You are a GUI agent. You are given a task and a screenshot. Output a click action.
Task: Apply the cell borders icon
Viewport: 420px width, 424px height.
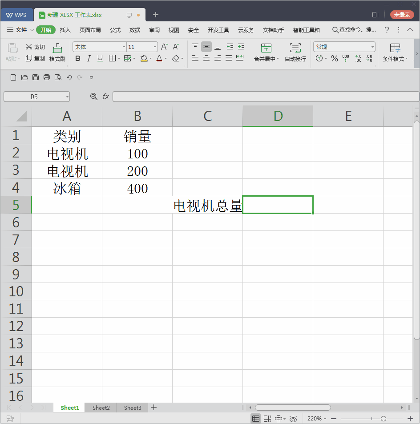point(112,58)
